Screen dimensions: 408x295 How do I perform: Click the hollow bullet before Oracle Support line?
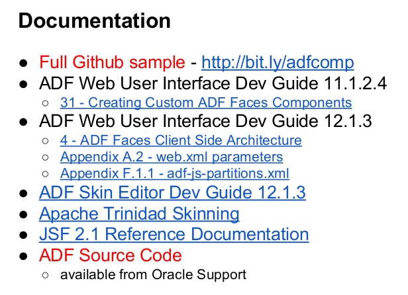click(46, 274)
